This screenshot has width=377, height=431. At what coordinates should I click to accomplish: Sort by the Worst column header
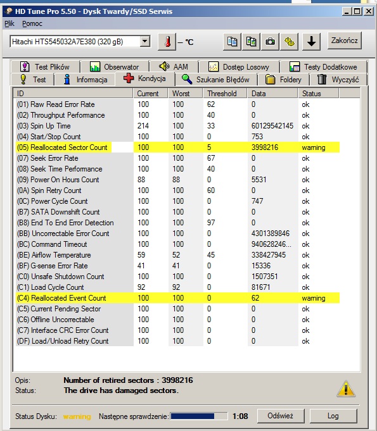tap(186, 94)
